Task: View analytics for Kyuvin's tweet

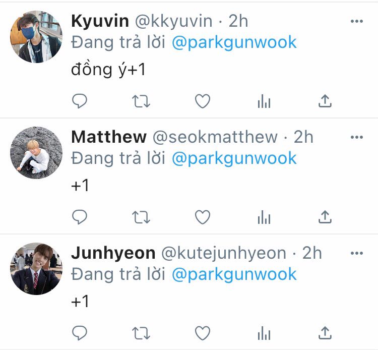Action: 264,101
